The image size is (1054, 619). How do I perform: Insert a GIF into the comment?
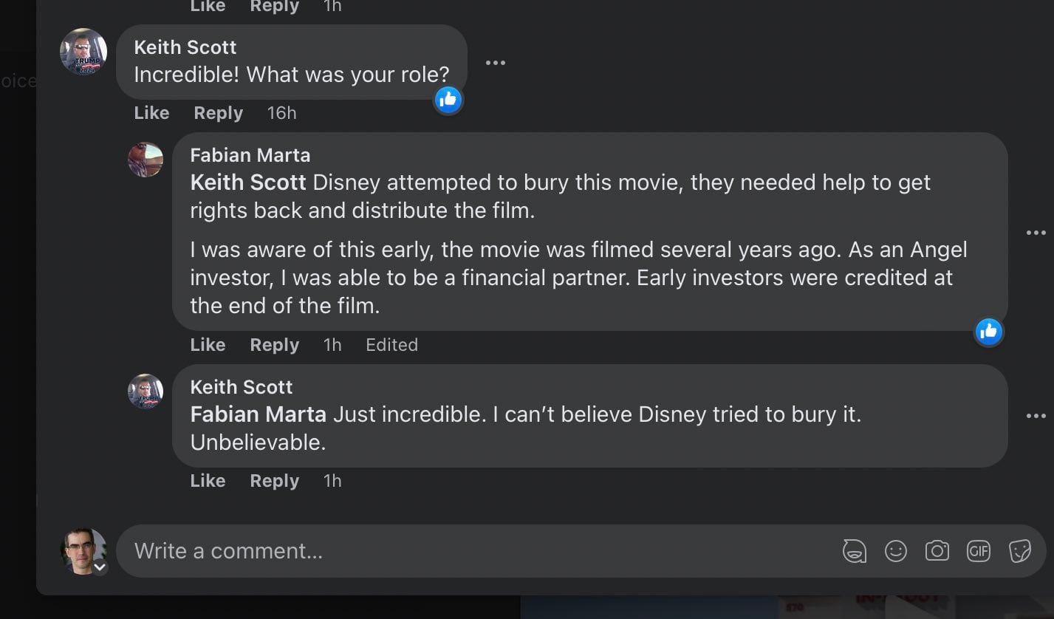pyautogui.click(x=978, y=551)
